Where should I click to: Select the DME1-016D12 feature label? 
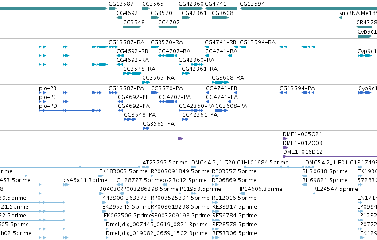coord(303,152)
